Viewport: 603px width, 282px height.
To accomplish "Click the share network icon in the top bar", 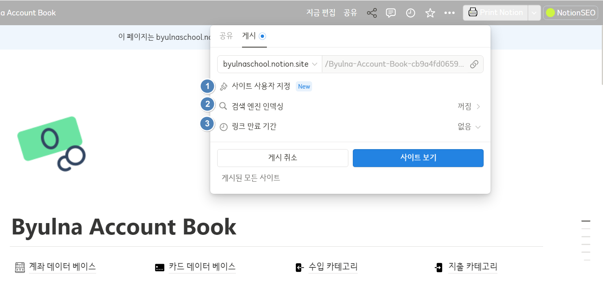I will 372,13.
